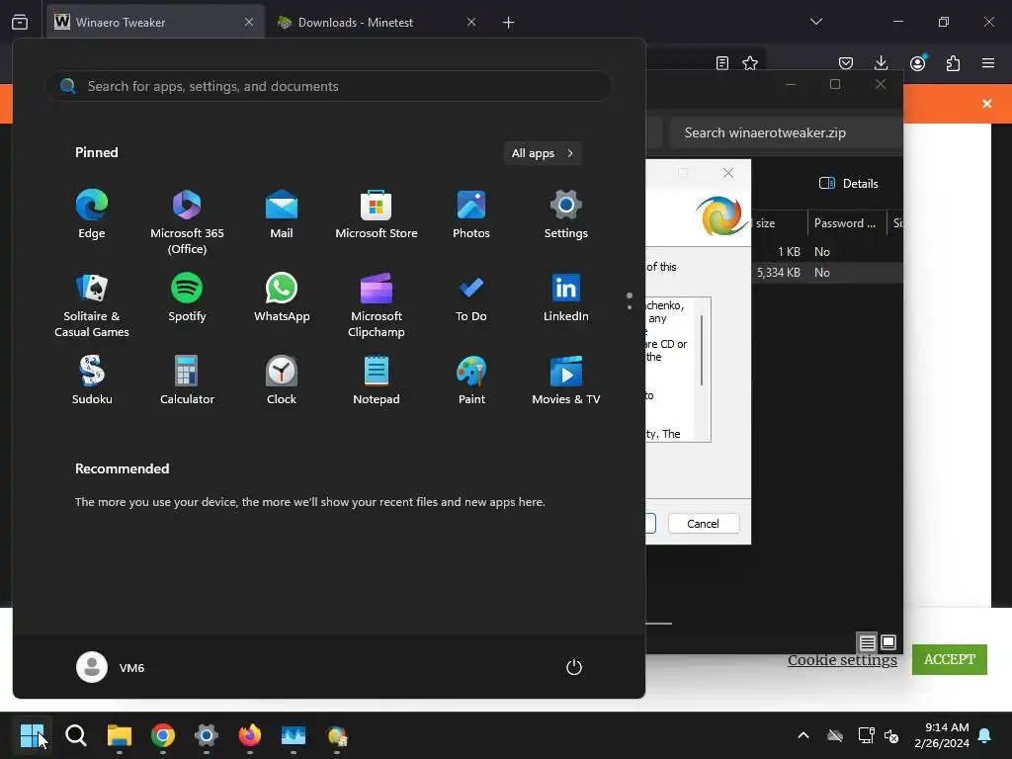Screen dimensions: 1012x759
Task: Toggle reader view in address bar
Action: [722, 63]
